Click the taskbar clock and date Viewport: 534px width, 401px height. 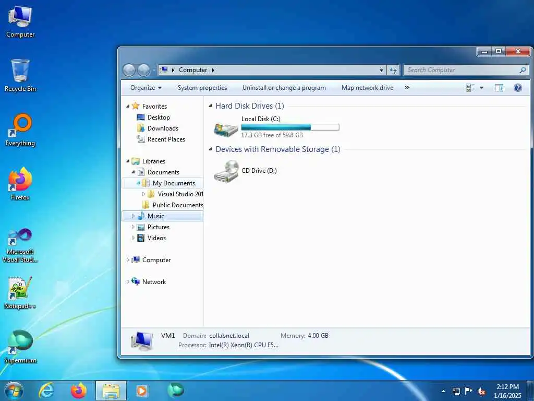(507, 391)
